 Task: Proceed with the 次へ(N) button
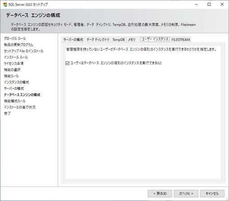click(x=186, y=193)
